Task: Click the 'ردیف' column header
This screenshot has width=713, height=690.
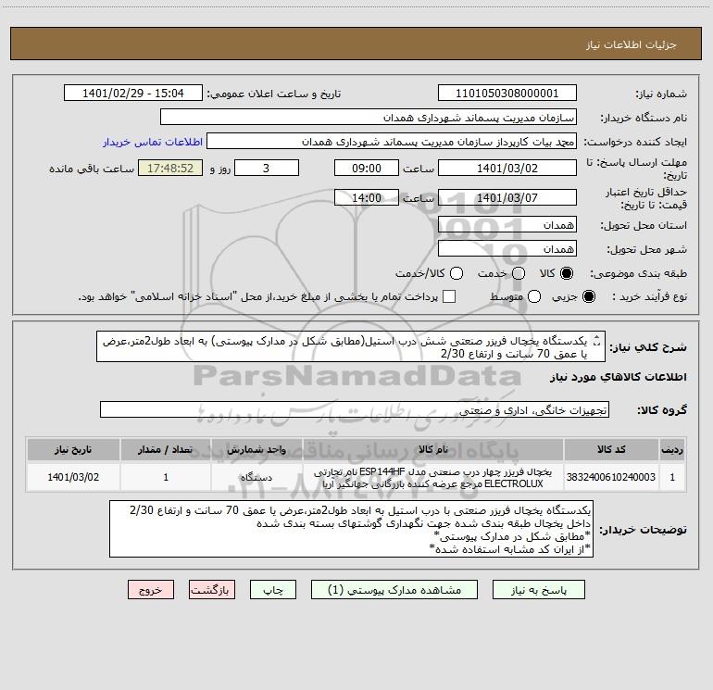Action: (x=672, y=449)
